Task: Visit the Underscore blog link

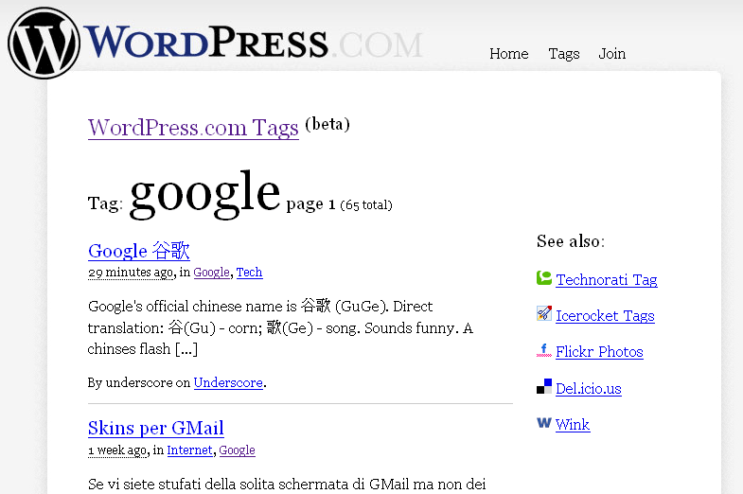Action: pyautogui.click(x=228, y=382)
